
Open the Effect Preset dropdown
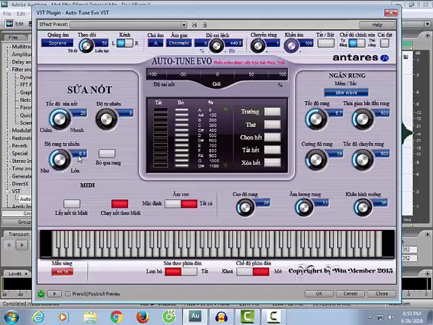click(129, 25)
